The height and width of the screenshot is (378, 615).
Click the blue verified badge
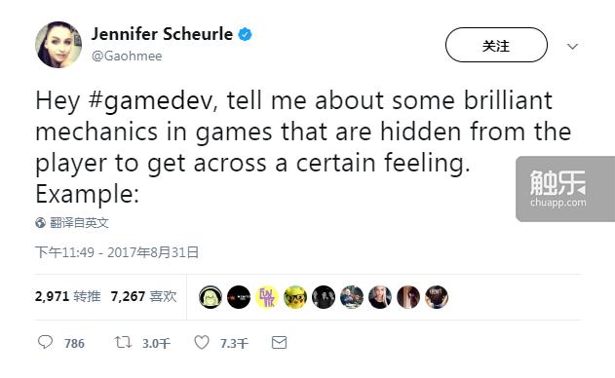coord(246,34)
